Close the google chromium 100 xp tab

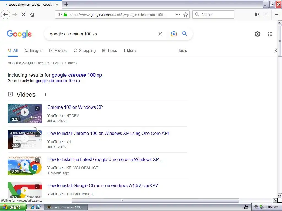[x=57, y=5]
